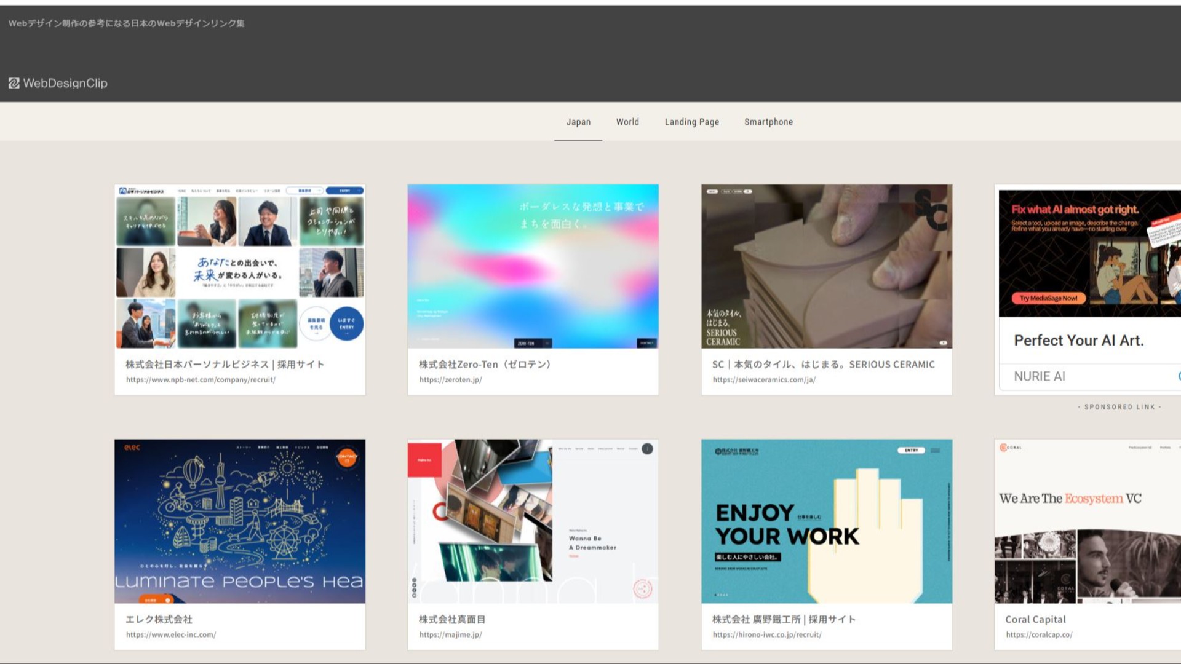Click the 株式会社真面目 title link
The image size is (1181, 664).
point(452,619)
